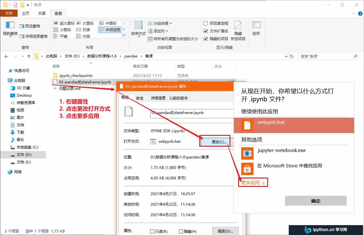Select Large icons (大图标) layout
Viewport: 364px width, 235px height.
[85, 23]
